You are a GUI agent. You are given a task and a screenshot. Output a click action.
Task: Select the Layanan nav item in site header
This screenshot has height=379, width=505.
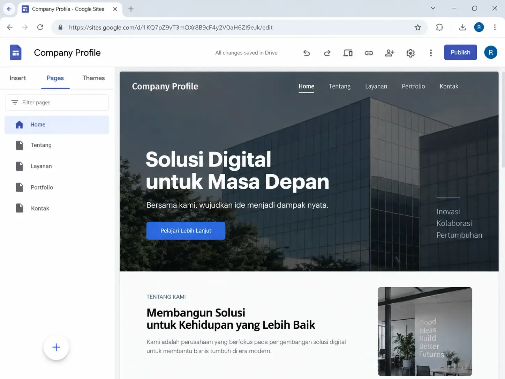coord(376,87)
